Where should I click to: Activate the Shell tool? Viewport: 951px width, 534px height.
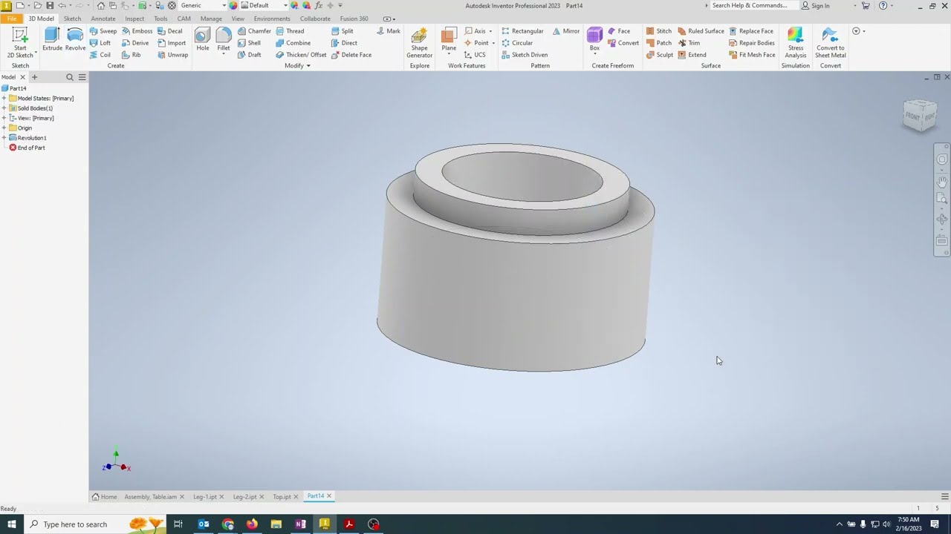(x=249, y=43)
